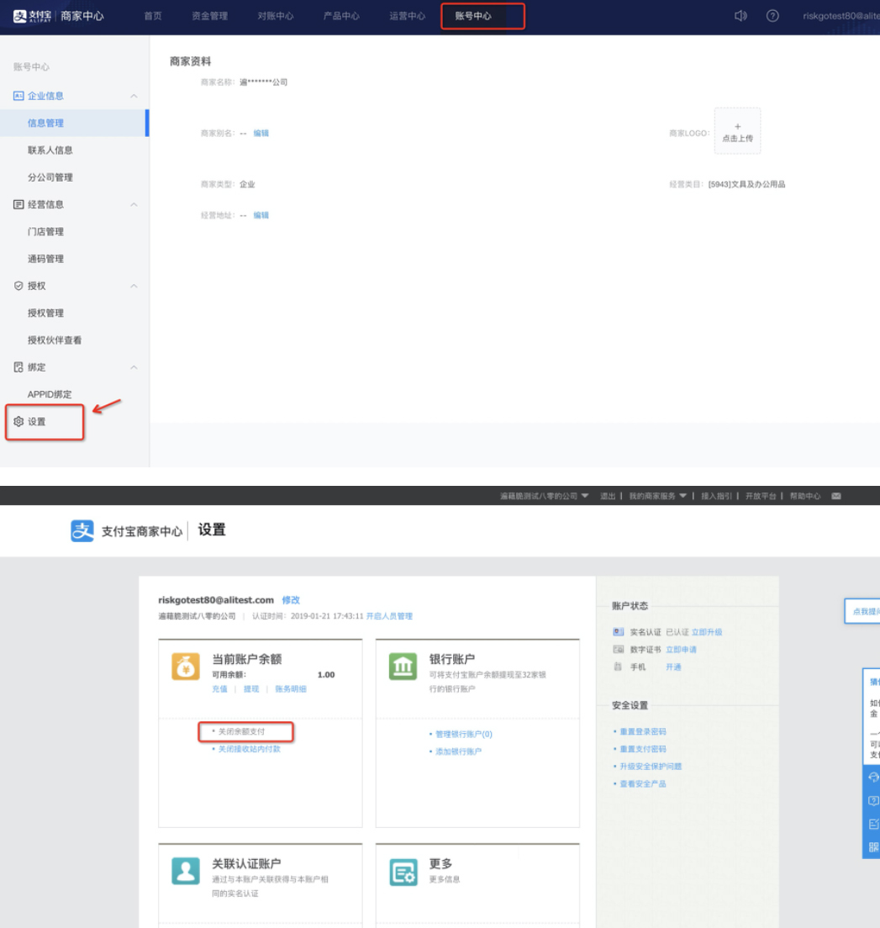
Task: Click the 重置登录密码 link
Action: pyautogui.click(x=642, y=732)
